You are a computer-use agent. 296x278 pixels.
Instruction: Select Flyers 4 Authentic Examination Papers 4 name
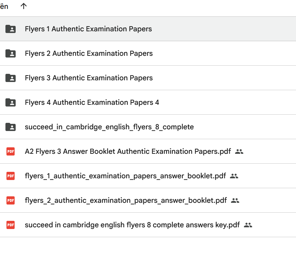[92, 102]
